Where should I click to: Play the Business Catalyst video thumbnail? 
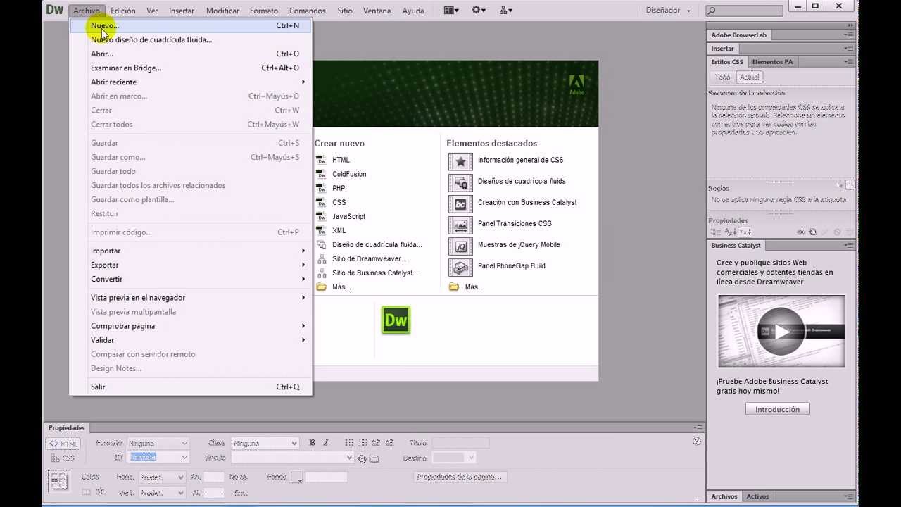click(781, 331)
